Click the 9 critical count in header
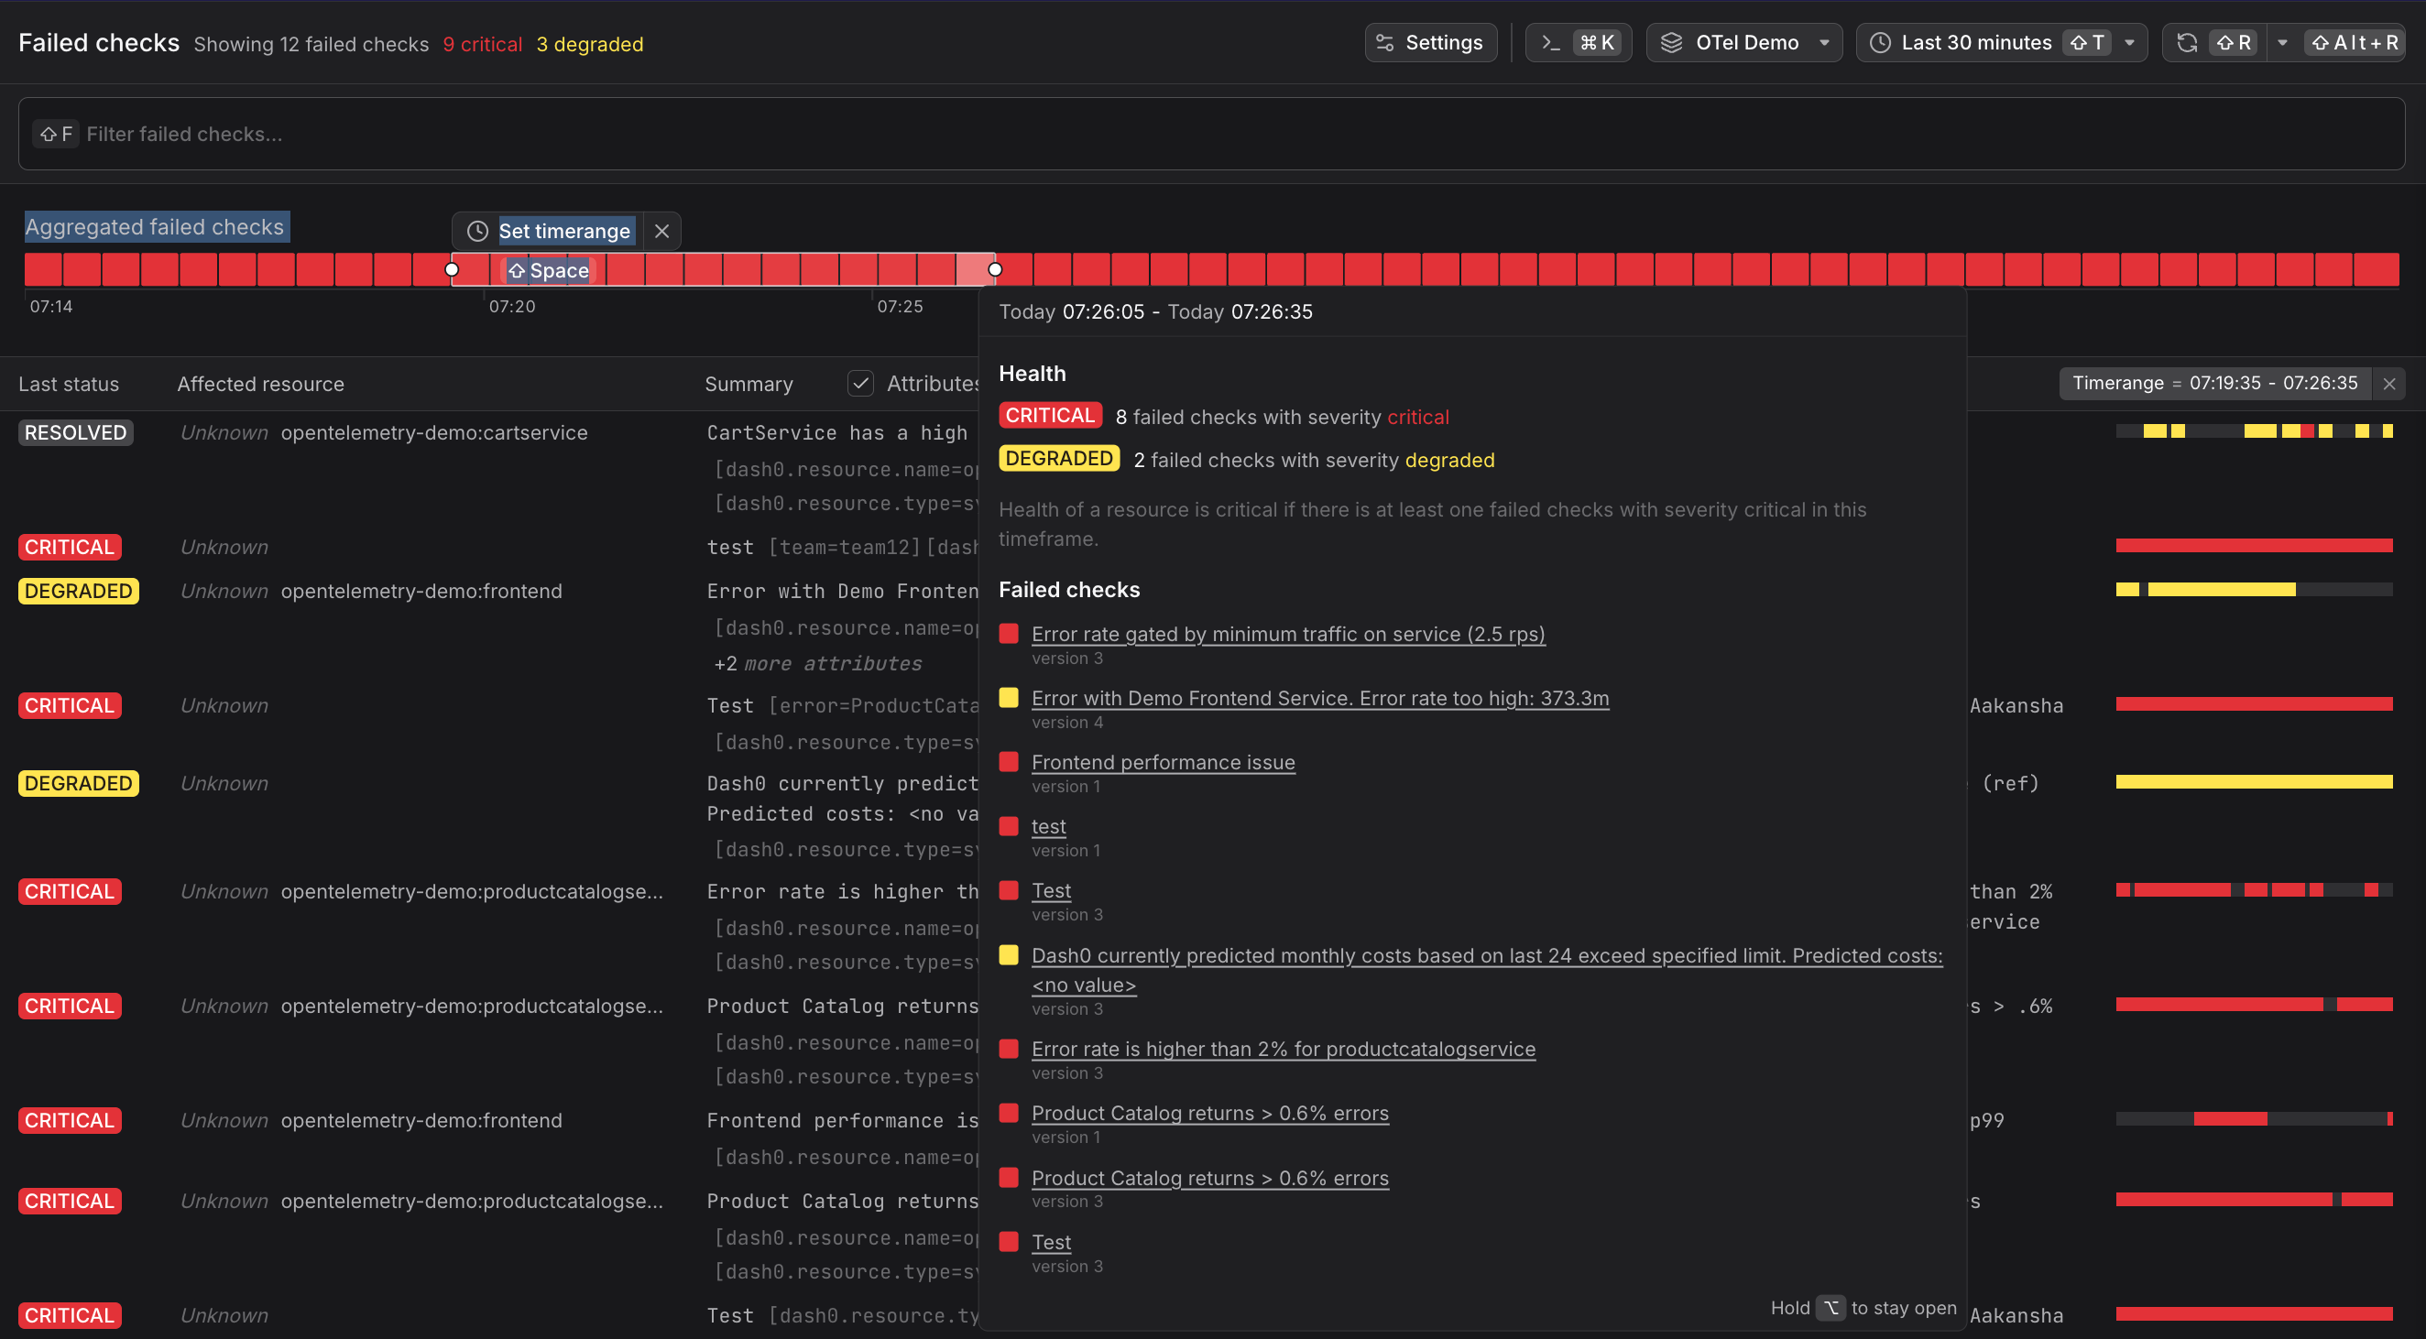The image size is (2426, 1339). tap(482, 44)
